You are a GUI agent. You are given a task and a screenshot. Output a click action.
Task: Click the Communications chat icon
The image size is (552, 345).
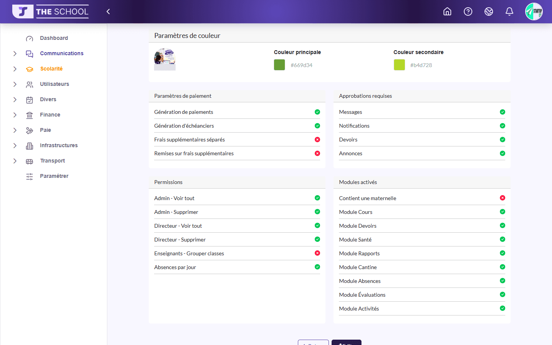[x=30, y=54]
